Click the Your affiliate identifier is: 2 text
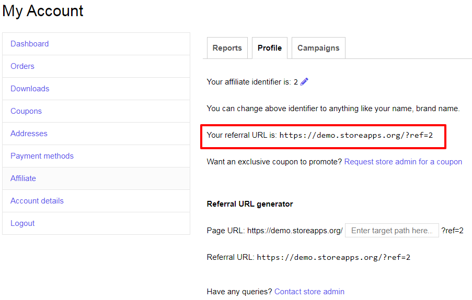This screenshot has width=472, height=300. pos(252,82)
